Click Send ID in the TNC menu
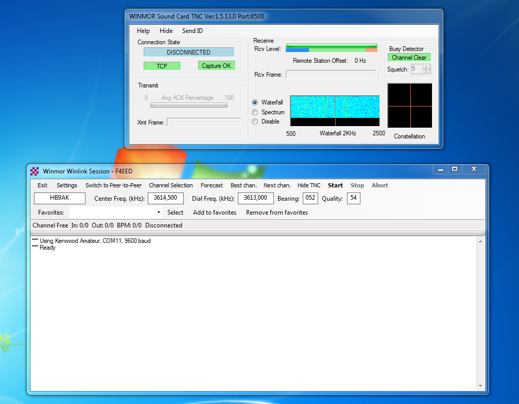 click(x=193, y=31)
